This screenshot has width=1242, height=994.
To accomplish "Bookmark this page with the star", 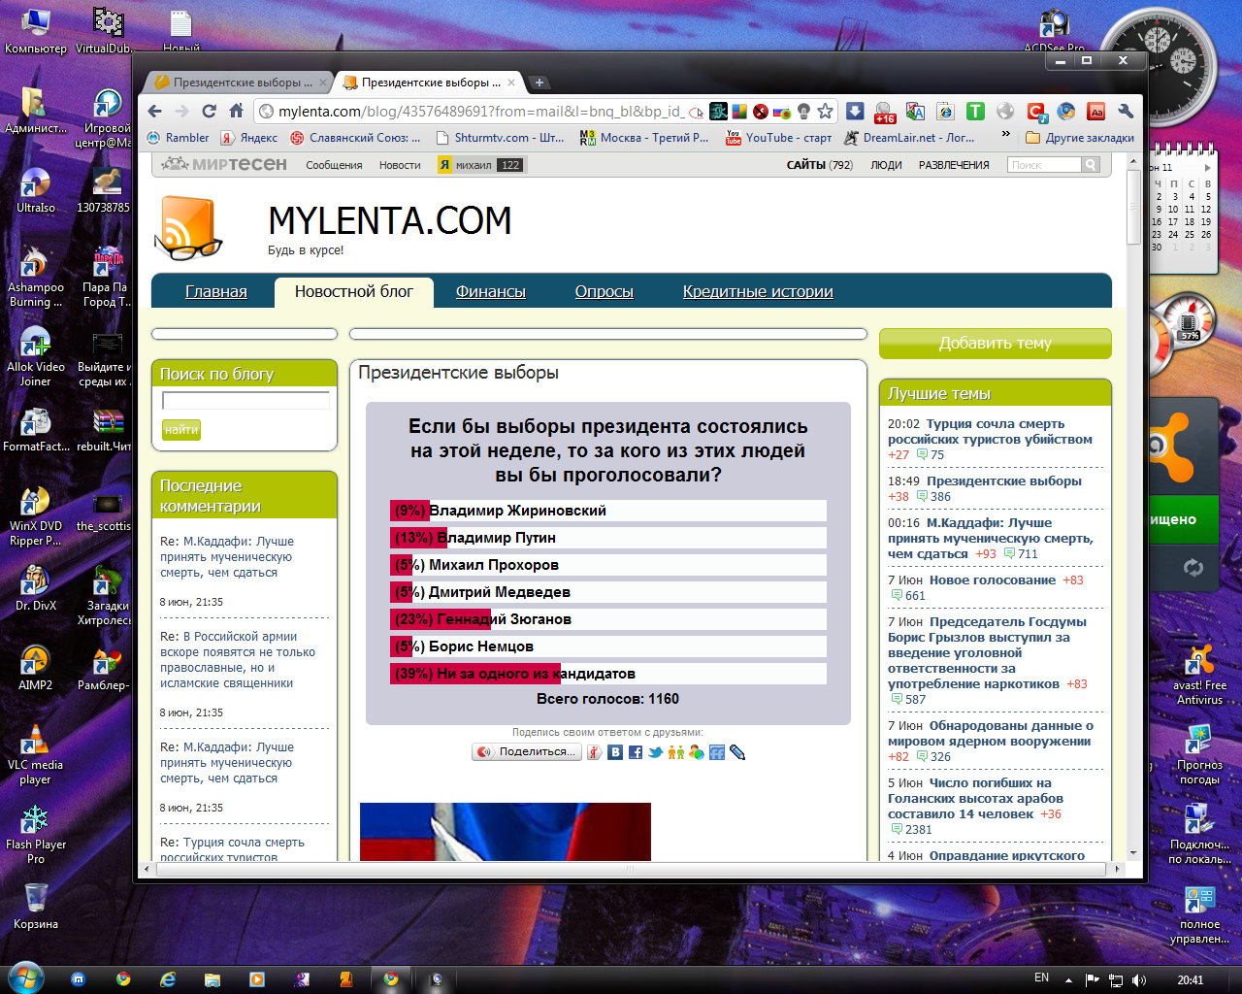I will point(825,111).
